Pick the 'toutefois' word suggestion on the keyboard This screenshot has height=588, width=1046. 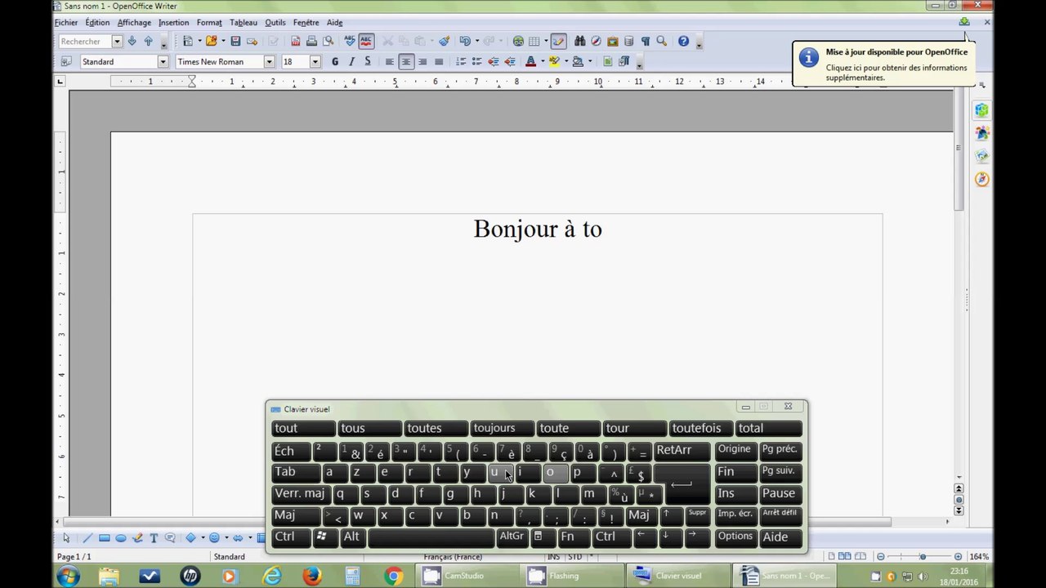pyautogui.click(x=702, y=428)
